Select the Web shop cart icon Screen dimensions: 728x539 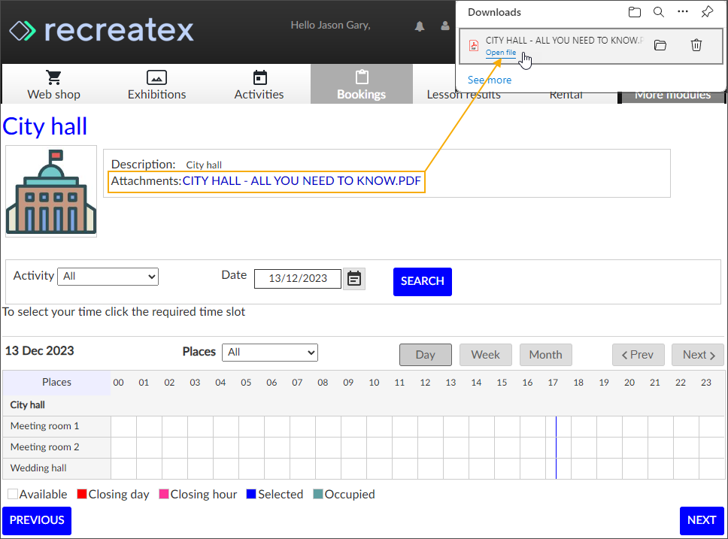pyautogui.click(x=53, y=76)
